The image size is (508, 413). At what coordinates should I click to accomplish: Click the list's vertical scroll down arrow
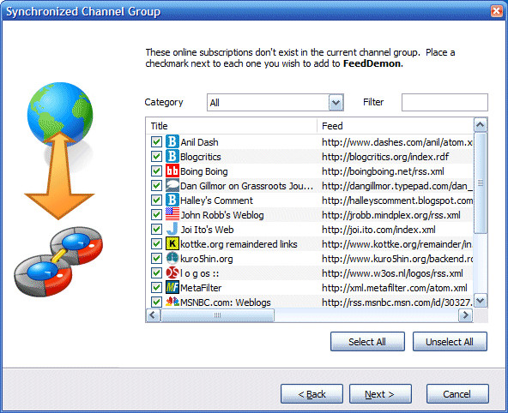pyautogui.click(x=481, y=301)
